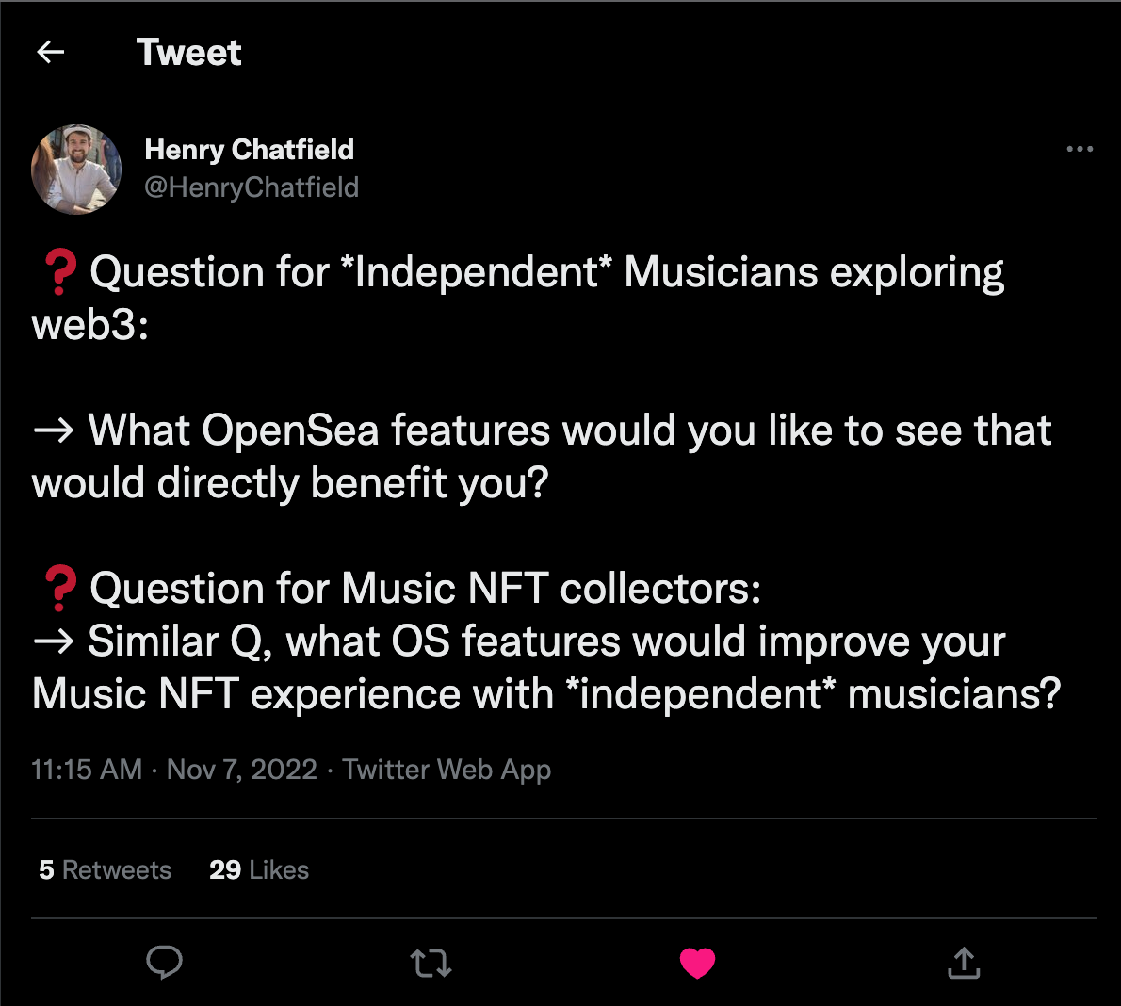This screenshot has width=1121, height=1006.
Task: Click the retweet counter number 5
Action: point(44,869)
